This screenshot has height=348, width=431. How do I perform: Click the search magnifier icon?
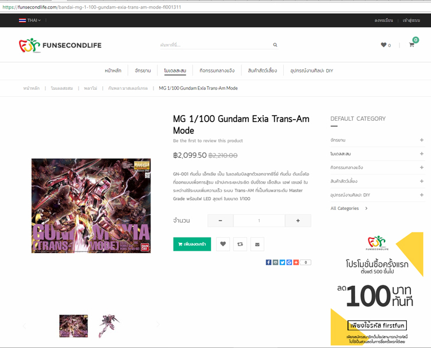pyautogui.click(x=275, y=45)
